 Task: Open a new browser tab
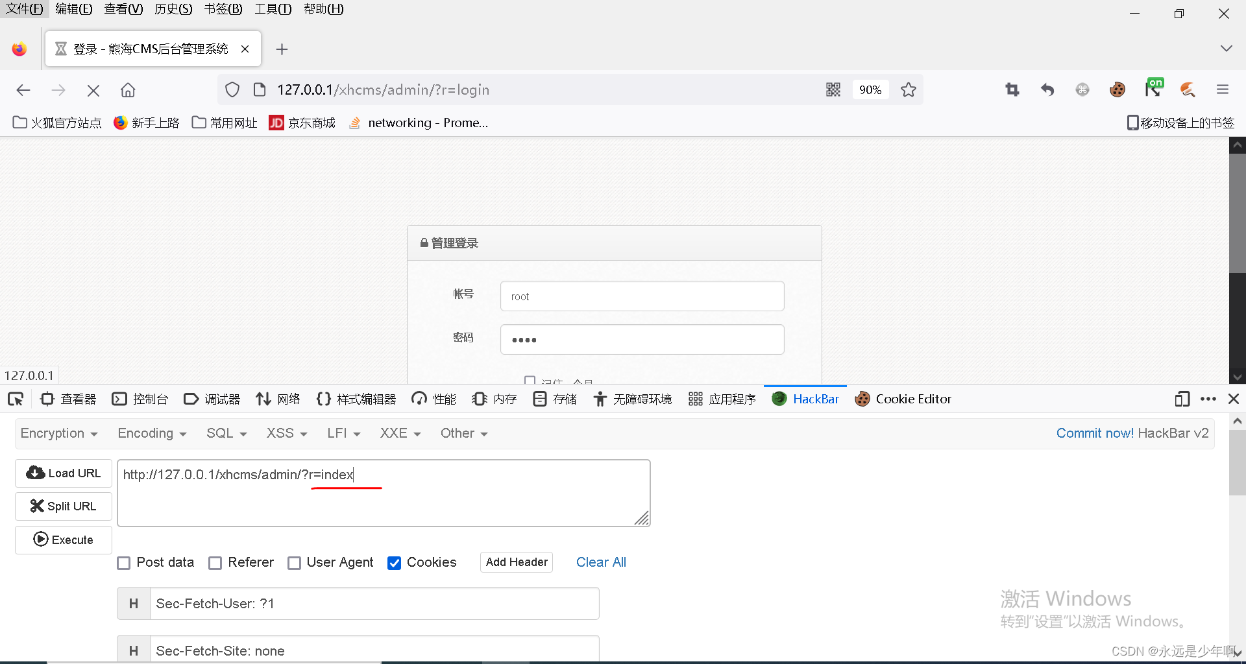coord(282,49)
